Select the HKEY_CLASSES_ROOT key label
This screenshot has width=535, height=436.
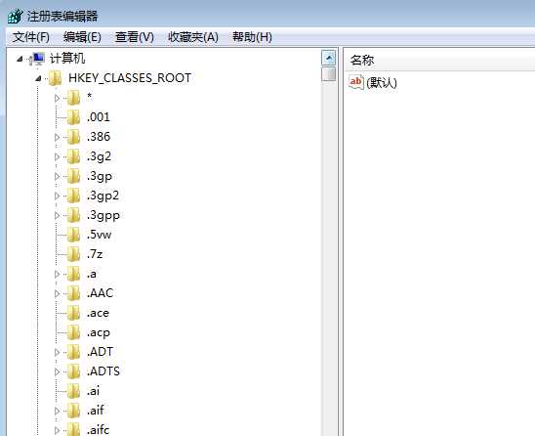(x=130, y=78)
